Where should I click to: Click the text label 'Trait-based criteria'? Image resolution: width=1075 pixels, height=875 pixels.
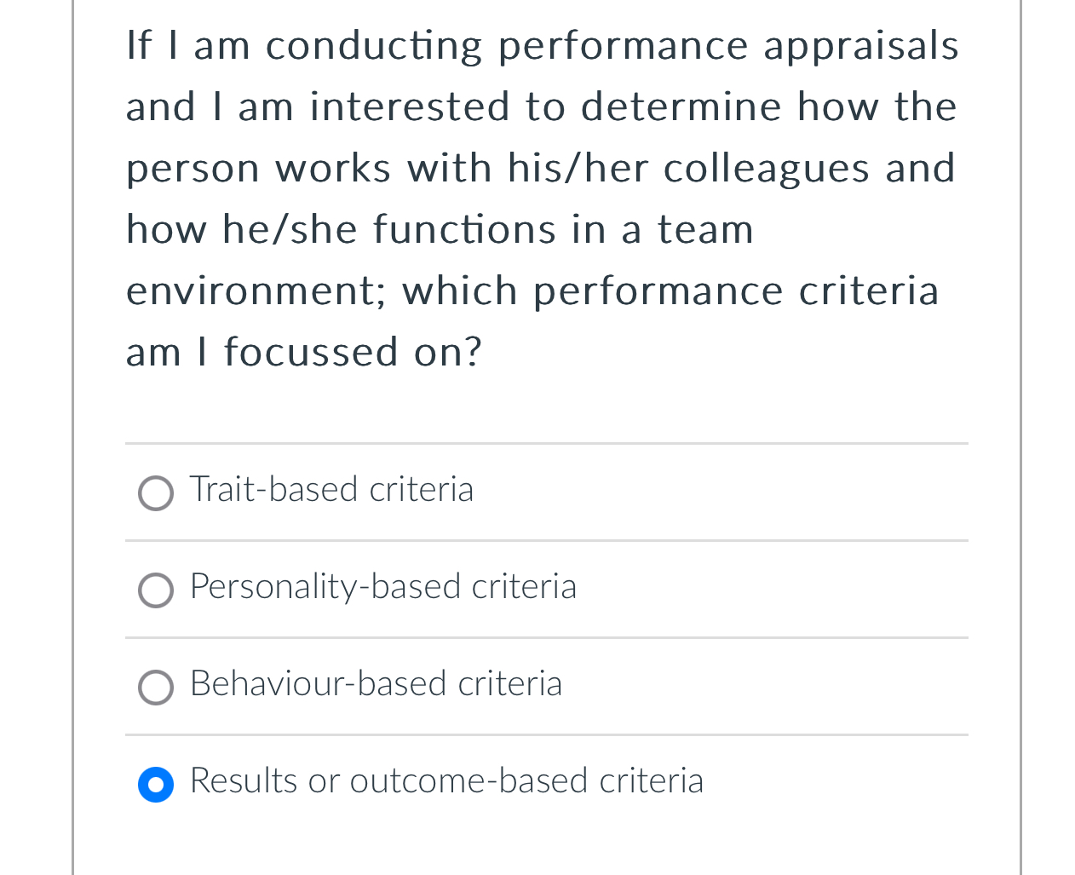(x=331, y=490)
